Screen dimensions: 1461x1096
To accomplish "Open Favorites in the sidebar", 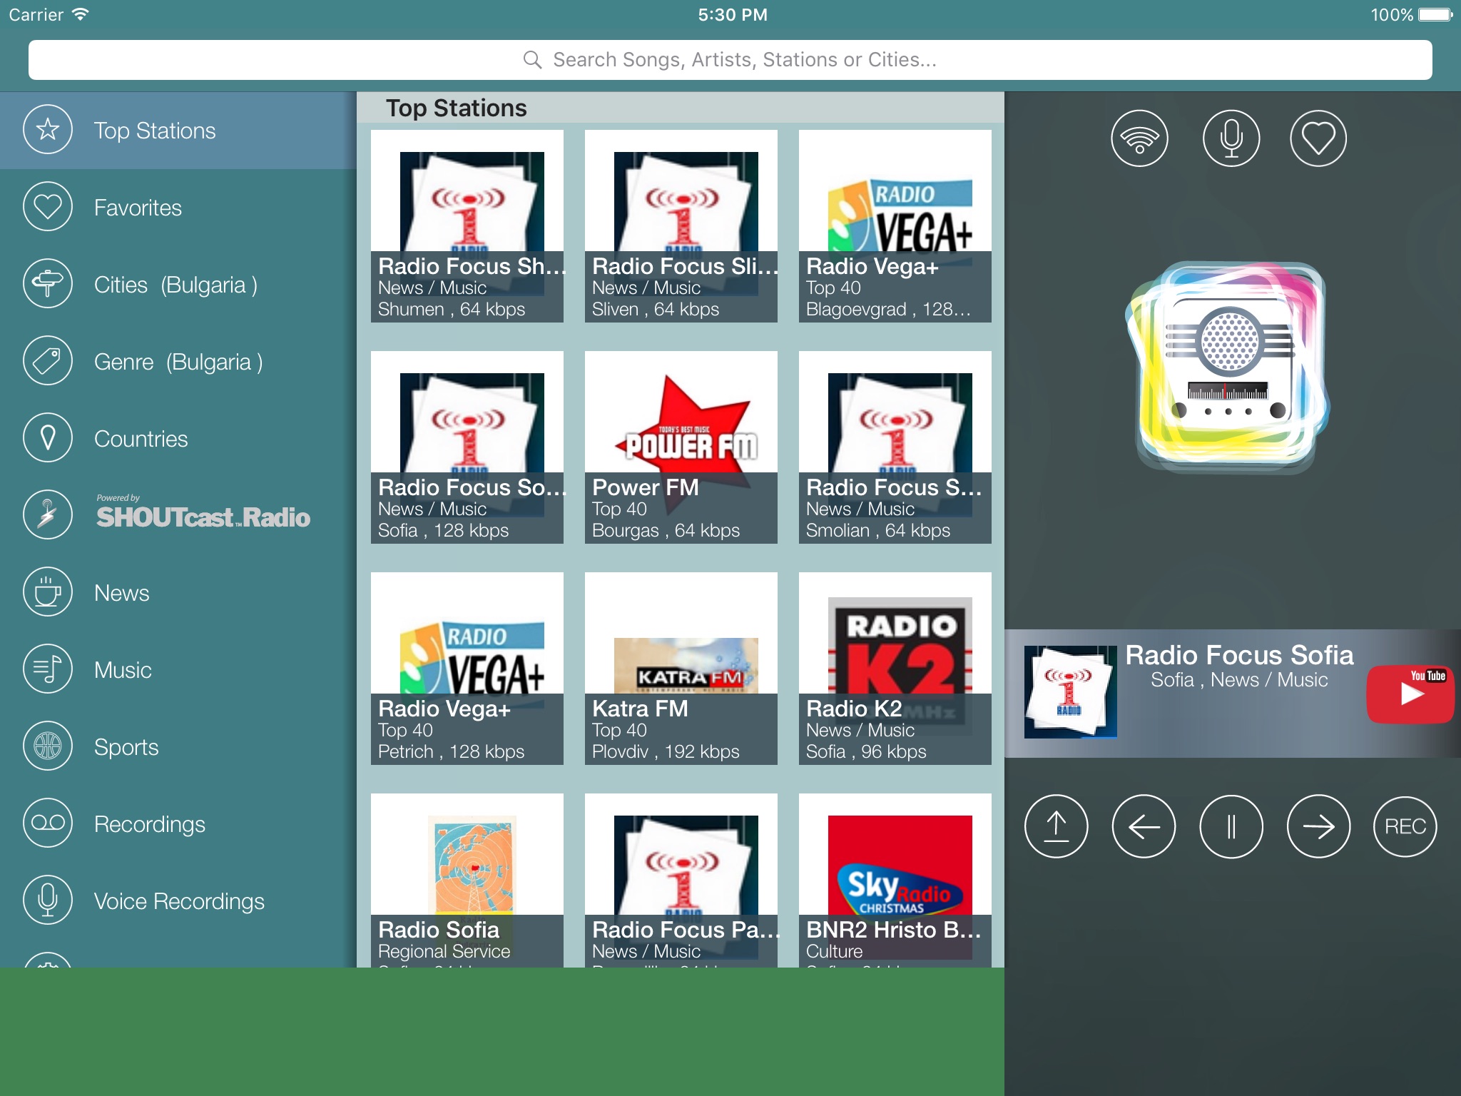I will (138, 208).
